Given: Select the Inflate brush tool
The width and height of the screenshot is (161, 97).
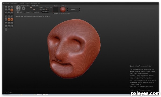Looking at the screenshot, I should click(6, 13).
